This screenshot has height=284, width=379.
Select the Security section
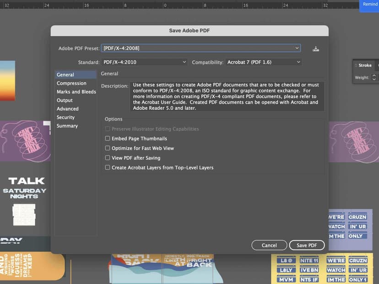(x=65, y=118)
